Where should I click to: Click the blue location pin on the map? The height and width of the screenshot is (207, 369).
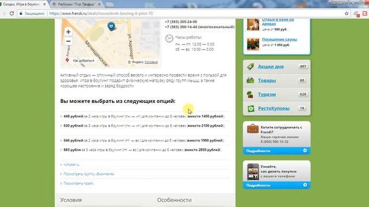tap(111, 26)
